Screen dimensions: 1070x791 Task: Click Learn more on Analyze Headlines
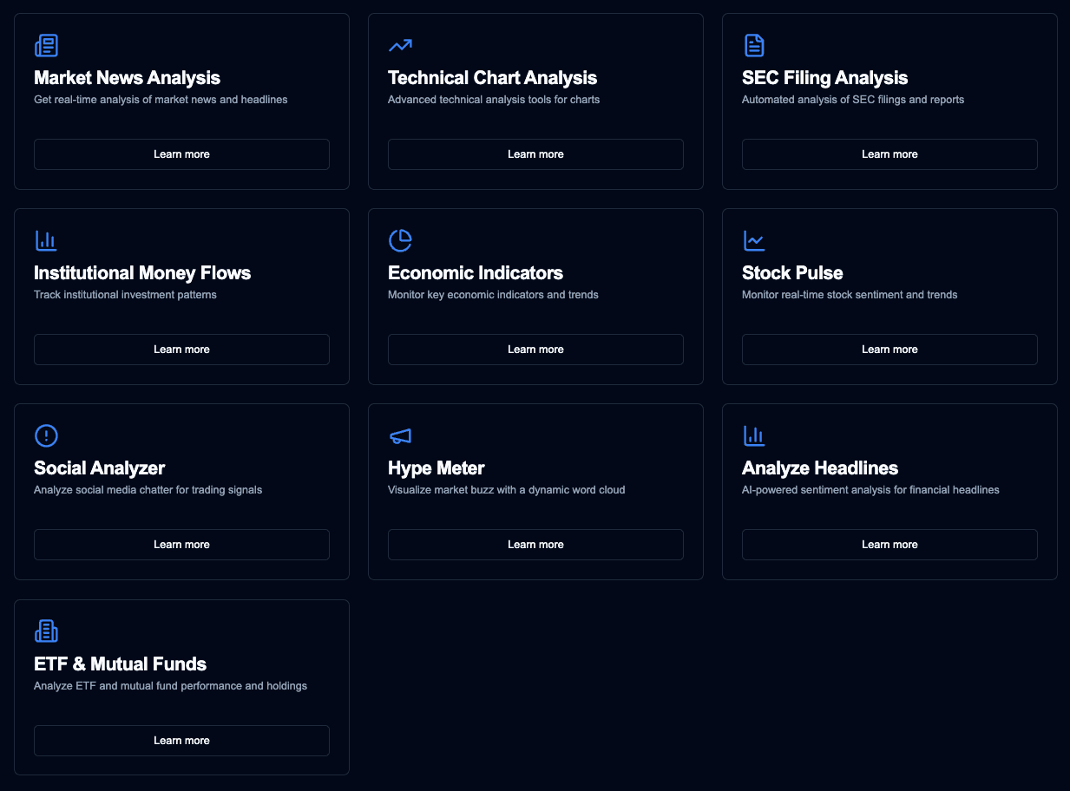point(889,544)
